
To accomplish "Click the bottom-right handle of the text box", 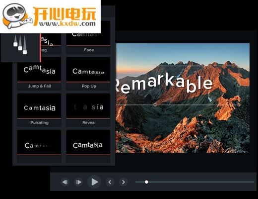I will [239, 104].
